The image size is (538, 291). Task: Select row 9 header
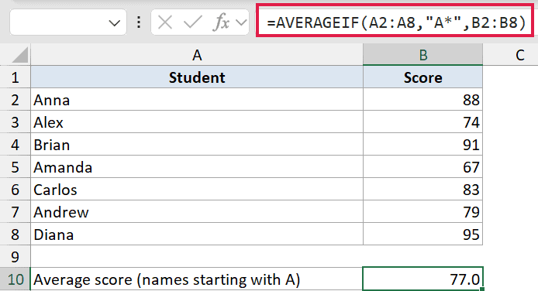click(15, 257)
